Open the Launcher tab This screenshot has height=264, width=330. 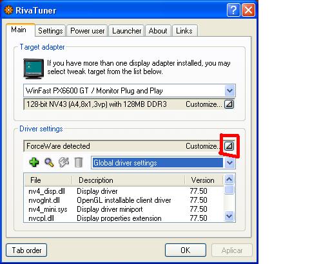pyautogui.click(x=127, y=31)
